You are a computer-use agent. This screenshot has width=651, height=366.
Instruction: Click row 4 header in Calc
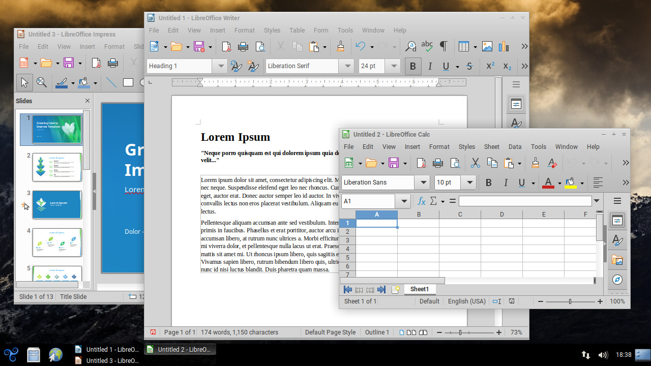[x=347, y=249]
